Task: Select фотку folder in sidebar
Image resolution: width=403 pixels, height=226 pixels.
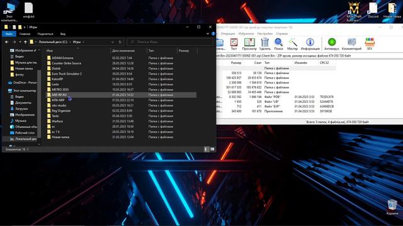Action: point(17,75)
